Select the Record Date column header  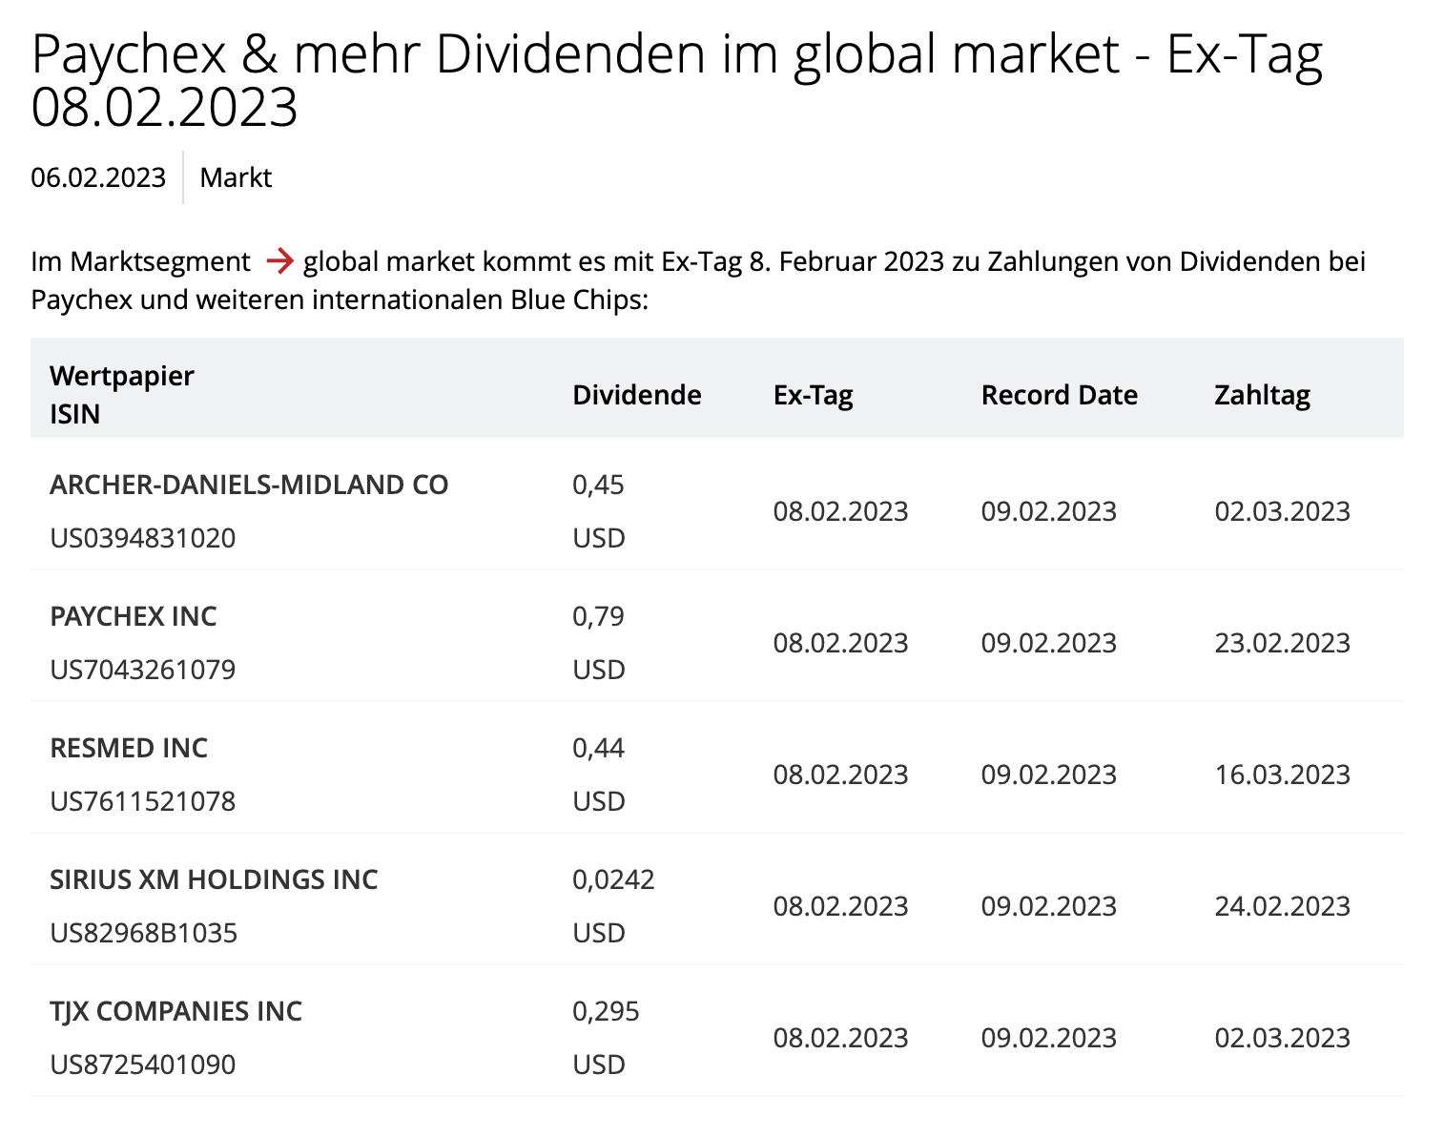pos(1059,395)
